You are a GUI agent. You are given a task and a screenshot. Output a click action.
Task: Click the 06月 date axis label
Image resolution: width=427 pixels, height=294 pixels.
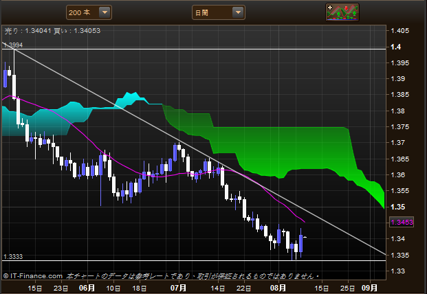tap(87, 288)
